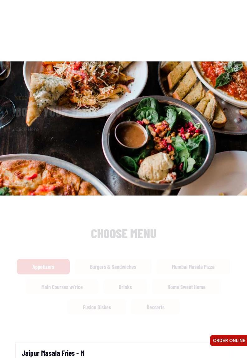Screen dimensions: 247x358
Task: Click the small brown dressing cup
Action: [131, 135]
